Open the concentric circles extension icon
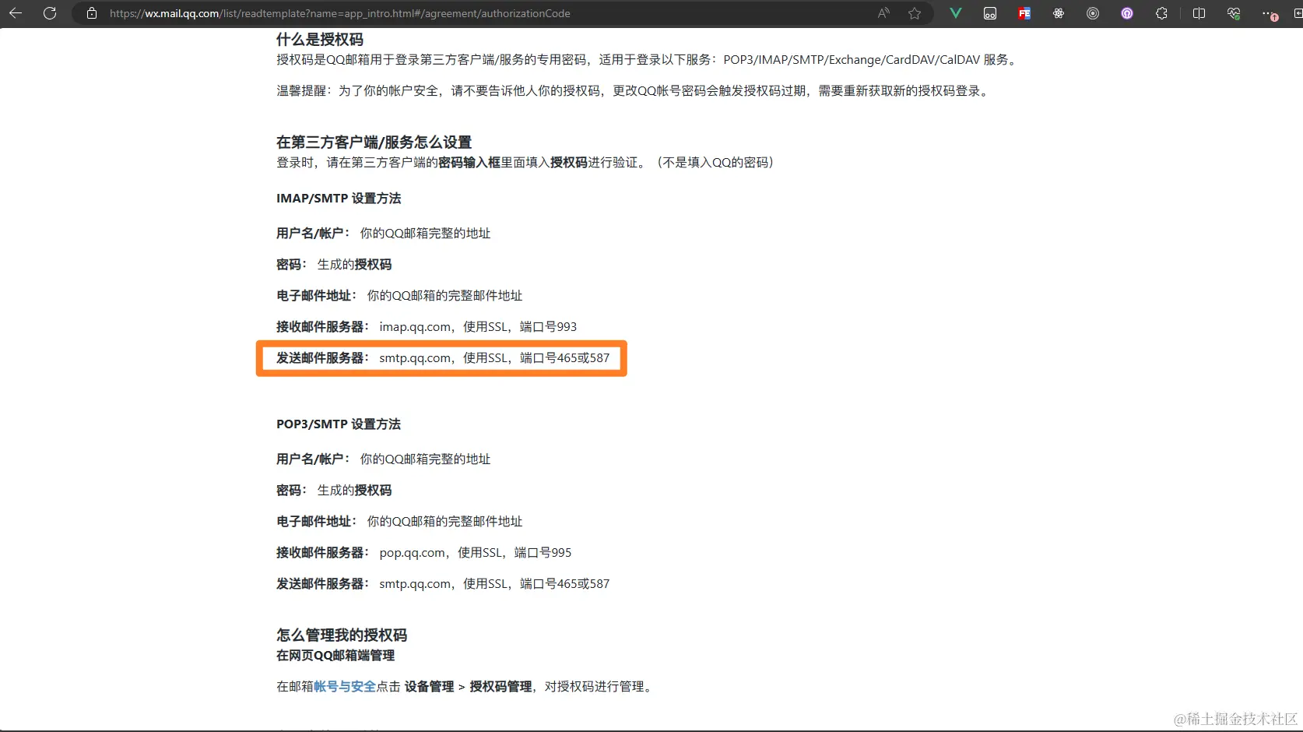Image resolution: width=1303 pixels, height=732 pixels. click(1093, 13)
